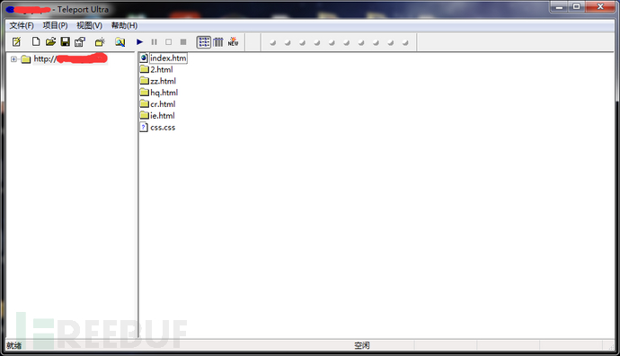Viewport: 620px width, 356px height.
Task: Toggle the list view mode button
Action: tap(204, 42)
